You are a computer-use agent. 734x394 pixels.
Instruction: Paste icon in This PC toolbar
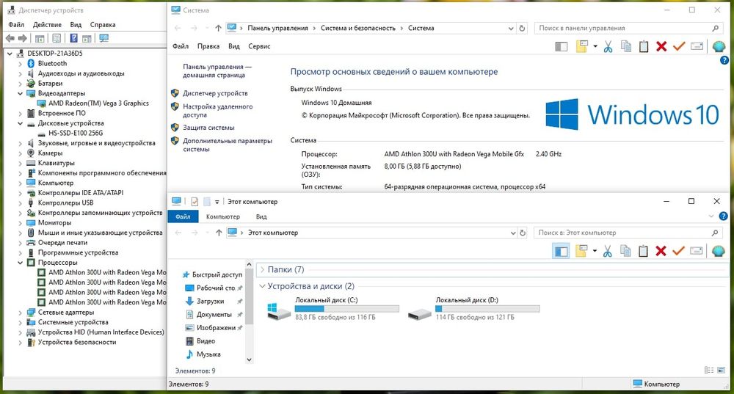click(x=643, y=251)
